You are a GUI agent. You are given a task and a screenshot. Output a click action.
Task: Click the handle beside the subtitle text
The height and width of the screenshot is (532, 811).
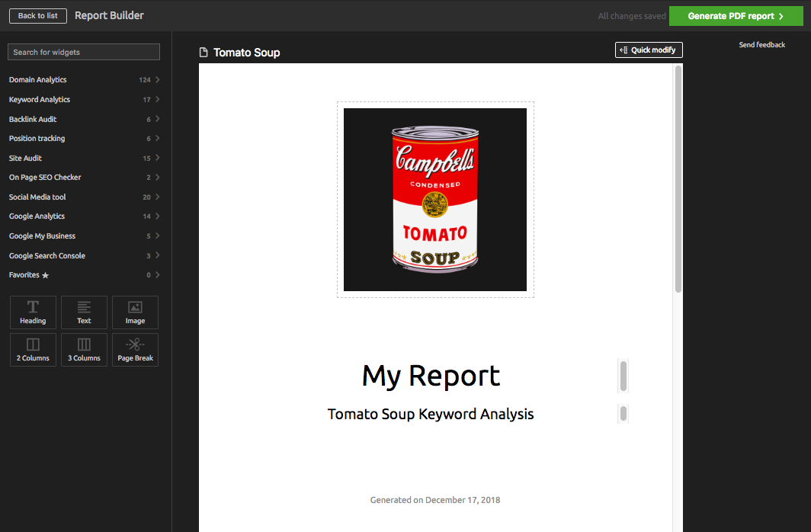623,414
